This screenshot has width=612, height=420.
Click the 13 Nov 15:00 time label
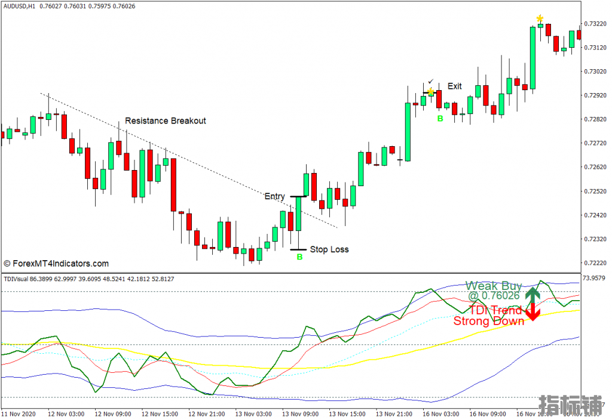pos(347,414)
